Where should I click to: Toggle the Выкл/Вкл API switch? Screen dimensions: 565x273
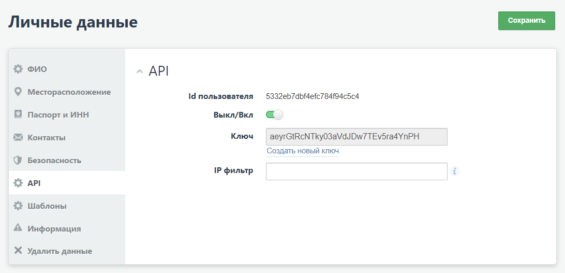pos(275,114)
